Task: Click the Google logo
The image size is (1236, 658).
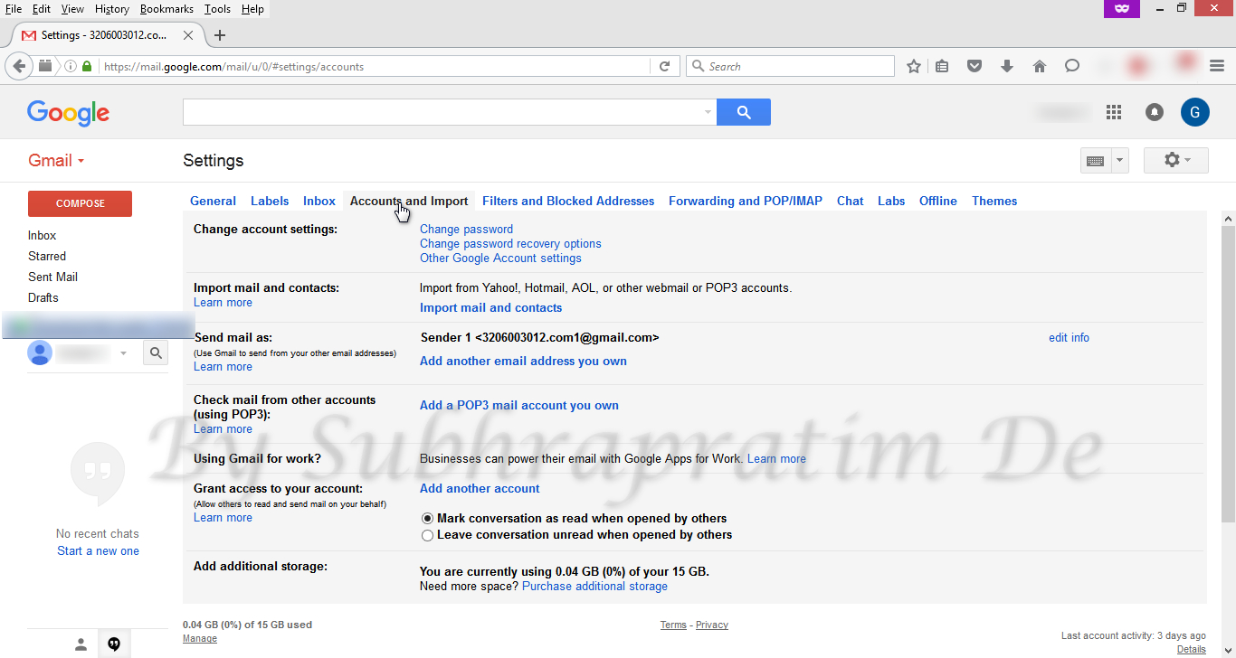Action: pyautogui.click(x=68, y=113)
